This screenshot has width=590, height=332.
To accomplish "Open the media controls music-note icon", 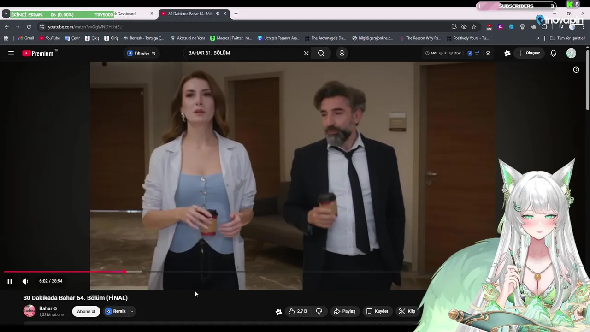I will [x=561, y=27].
